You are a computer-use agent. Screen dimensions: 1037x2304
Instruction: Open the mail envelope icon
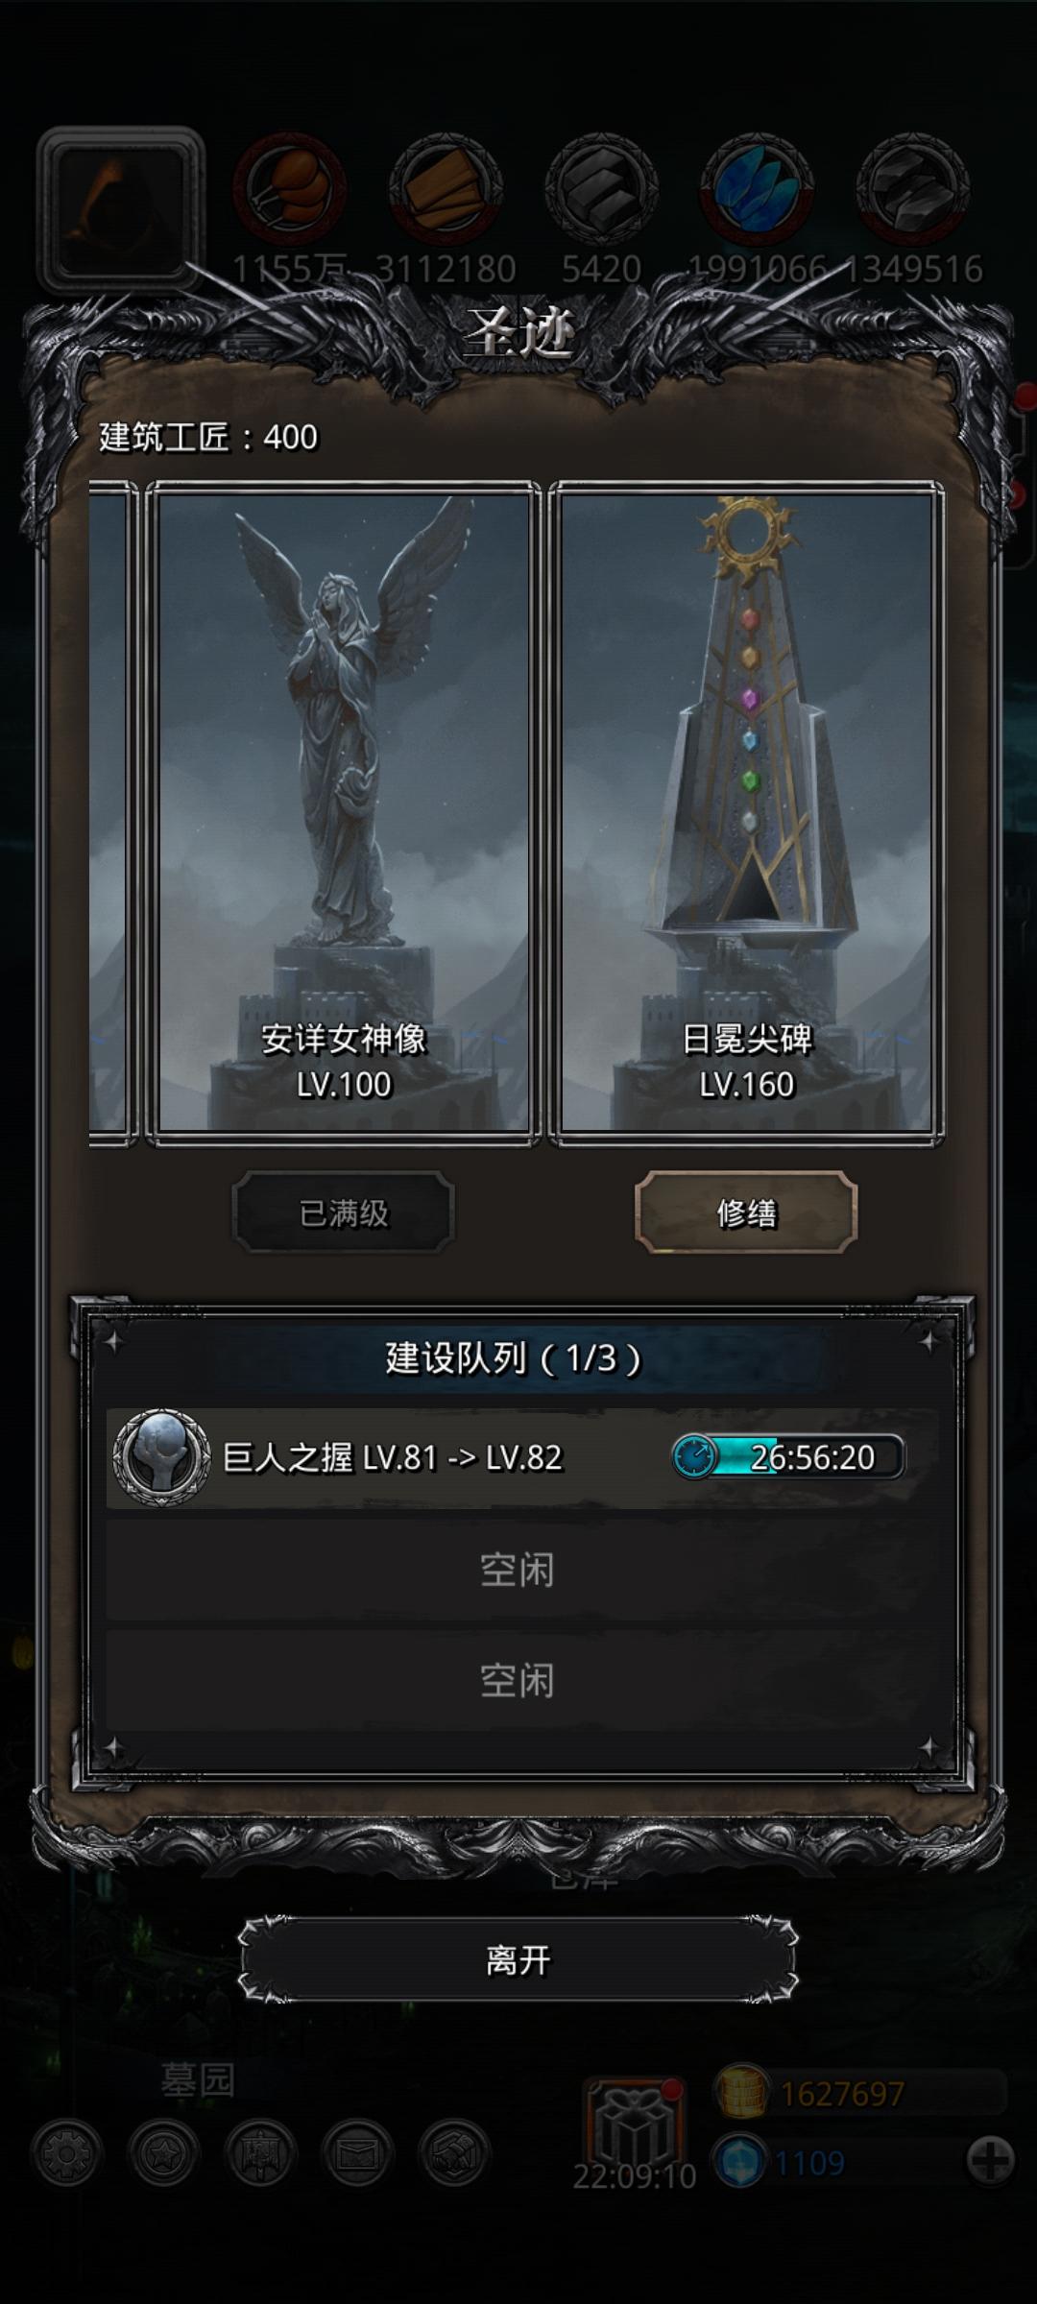pos(358,2153)
